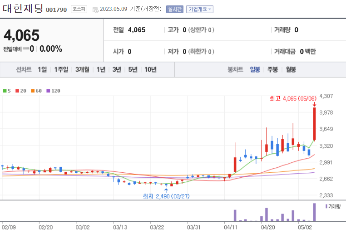This screenshot has width=346, height=234.
Task: Select the 3개월 line chart period
Action: (82, 70)
